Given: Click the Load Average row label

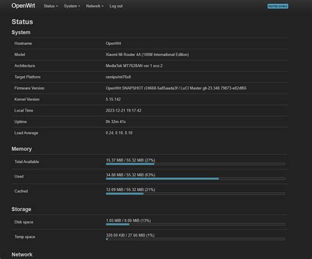Looking at the screenshot, I should pyautogui.click(x=26, y=133).
